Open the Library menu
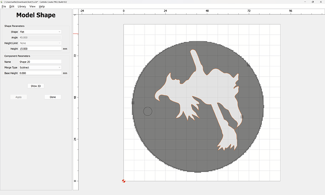325x195 pixels. (x=22, y=7)
